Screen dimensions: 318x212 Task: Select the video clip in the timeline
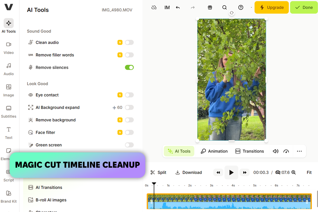coord(229,201)
